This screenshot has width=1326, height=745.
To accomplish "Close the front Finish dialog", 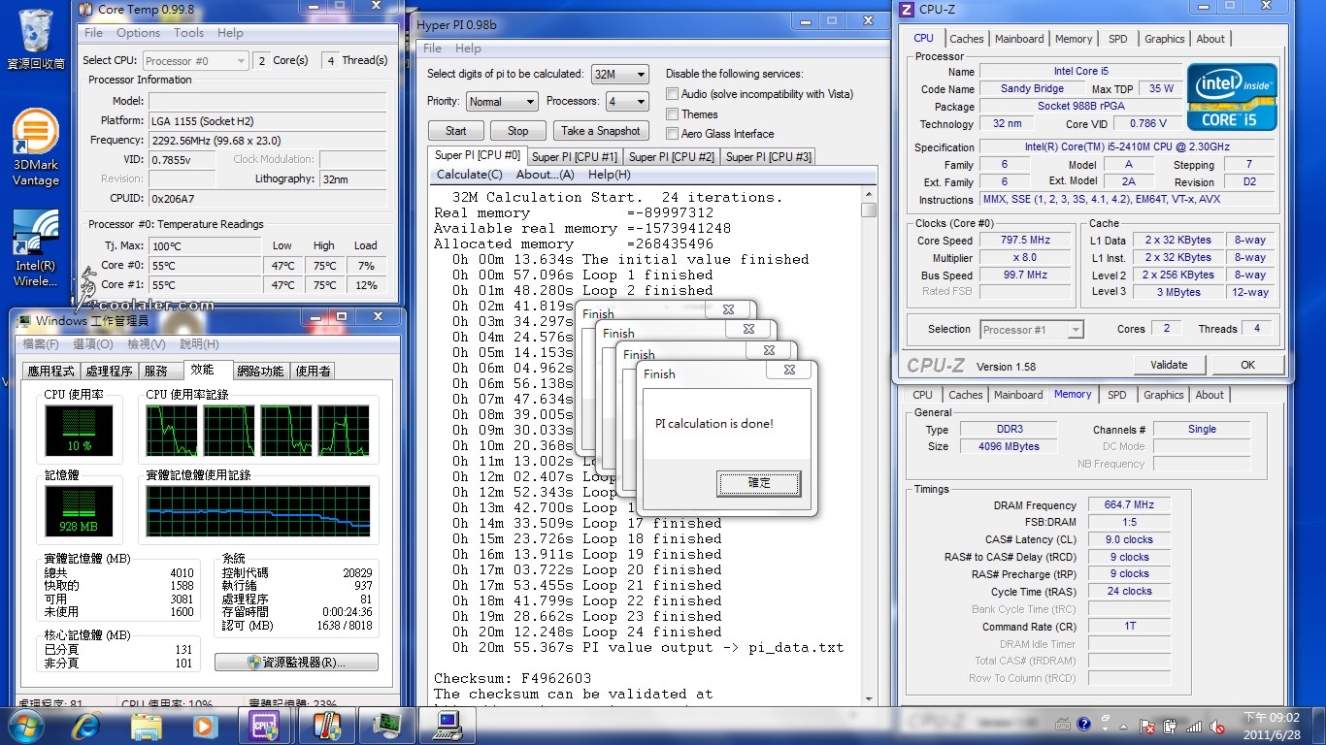I will point(789,370).
